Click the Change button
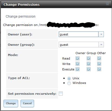The image size is (112, 111). tap(11, 103)
